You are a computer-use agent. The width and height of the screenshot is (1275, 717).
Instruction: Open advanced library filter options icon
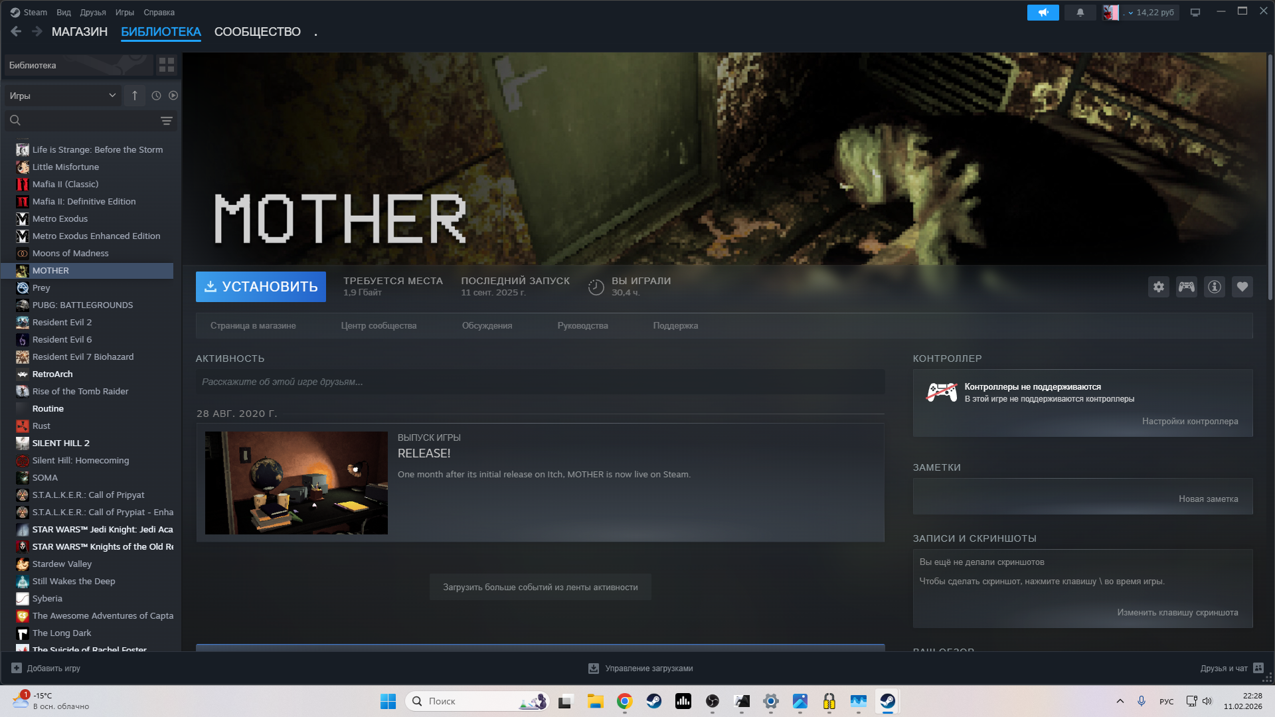tap(166, 121)
